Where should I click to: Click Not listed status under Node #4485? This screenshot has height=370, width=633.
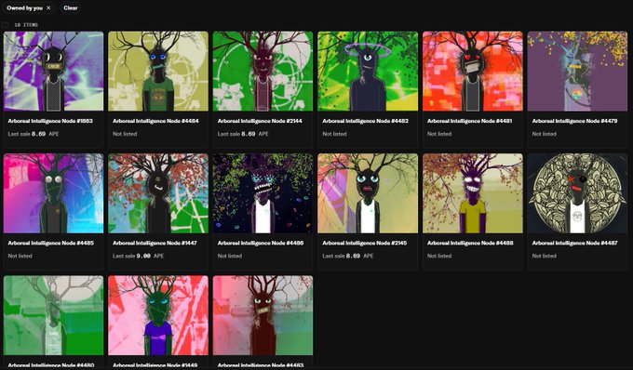tap(20, 256)
